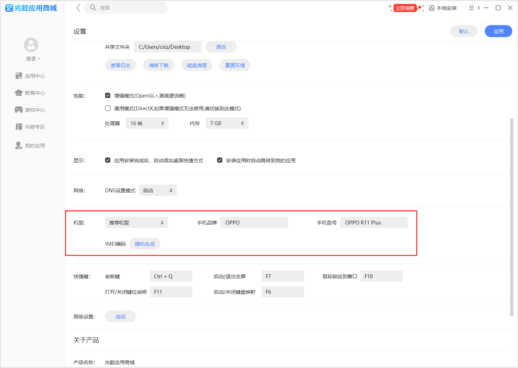Click the user avatar icon to log in
Image resolution: width=518 pixels, height=368 pixels.
tap(31, 45)
